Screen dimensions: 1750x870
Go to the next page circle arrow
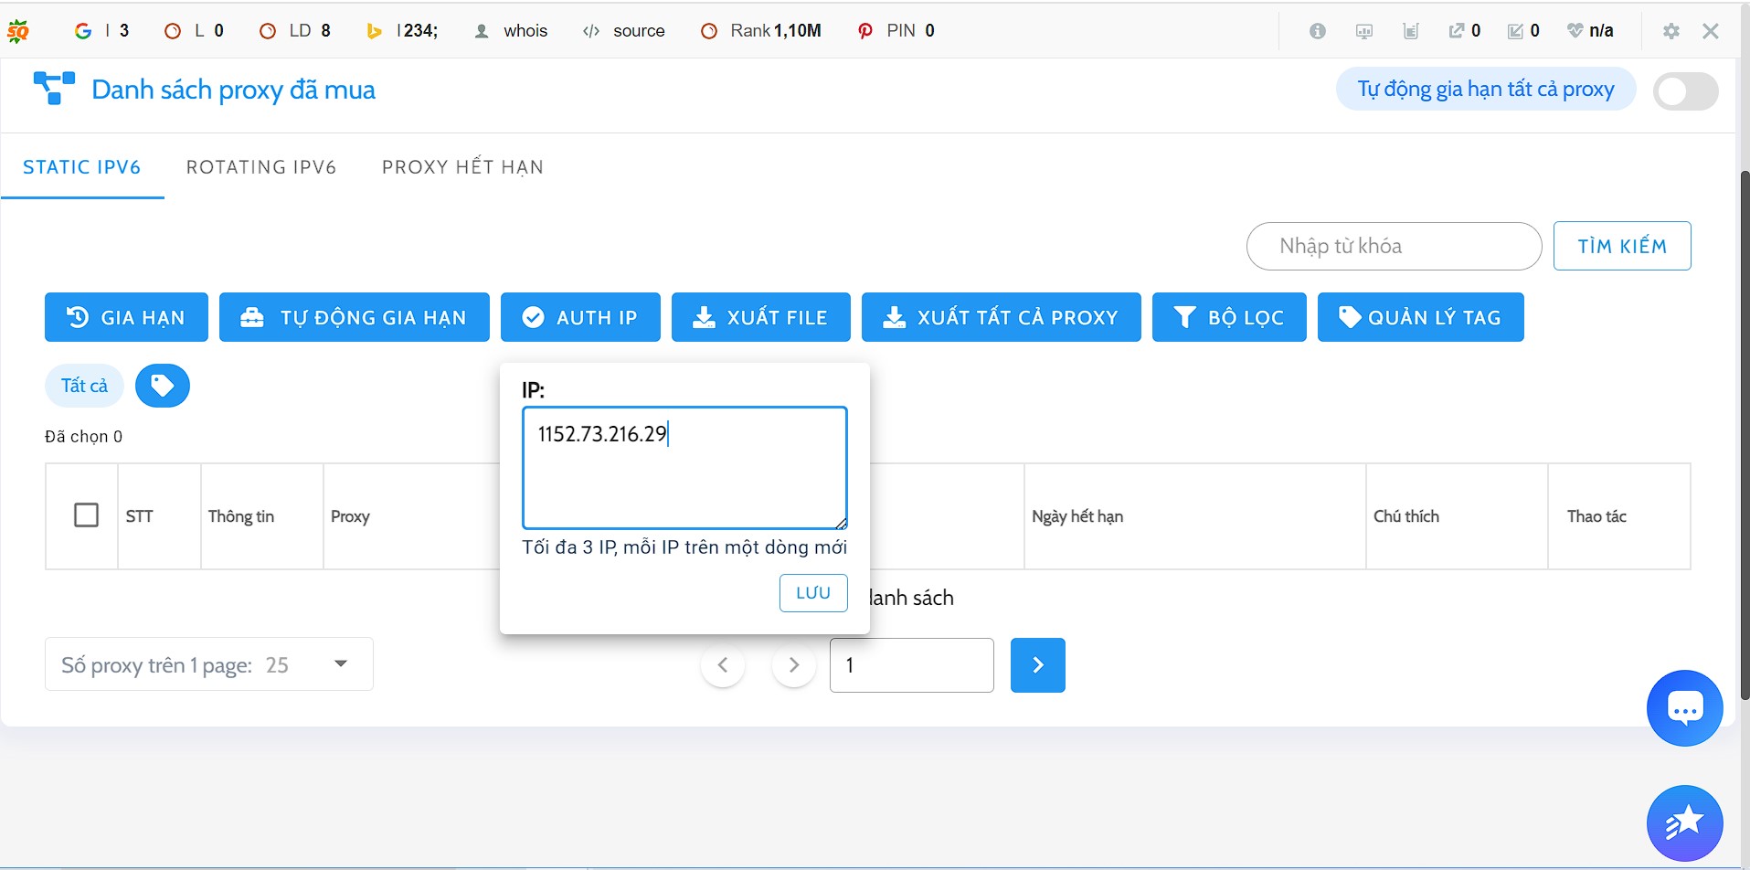[794, 665]
